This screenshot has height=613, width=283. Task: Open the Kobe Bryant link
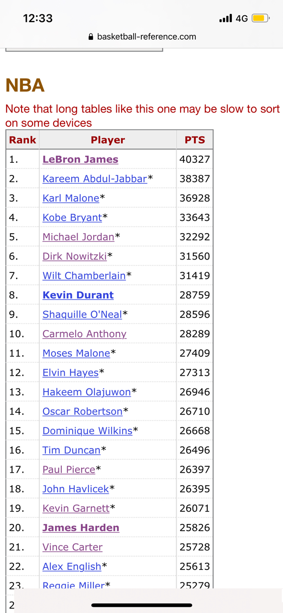tap(72, 217)
